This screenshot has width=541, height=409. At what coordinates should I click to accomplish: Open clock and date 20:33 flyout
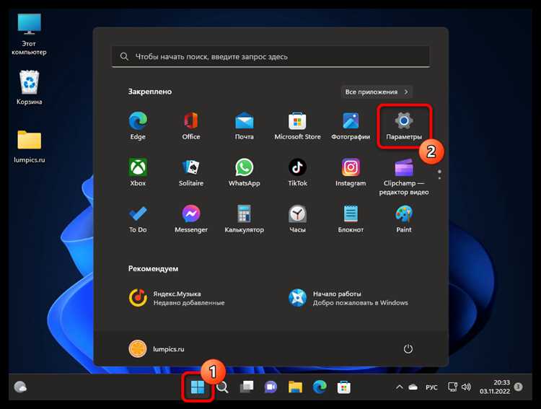point(494,387)
